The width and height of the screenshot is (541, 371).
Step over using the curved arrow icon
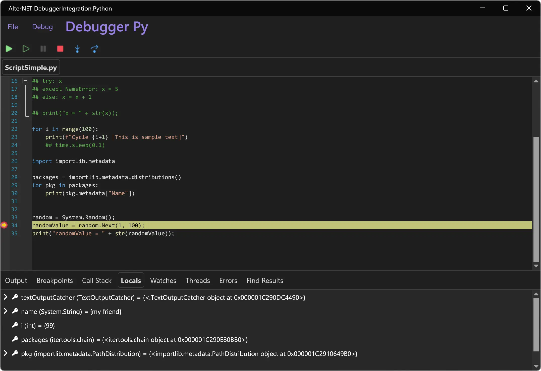(94, 49)
